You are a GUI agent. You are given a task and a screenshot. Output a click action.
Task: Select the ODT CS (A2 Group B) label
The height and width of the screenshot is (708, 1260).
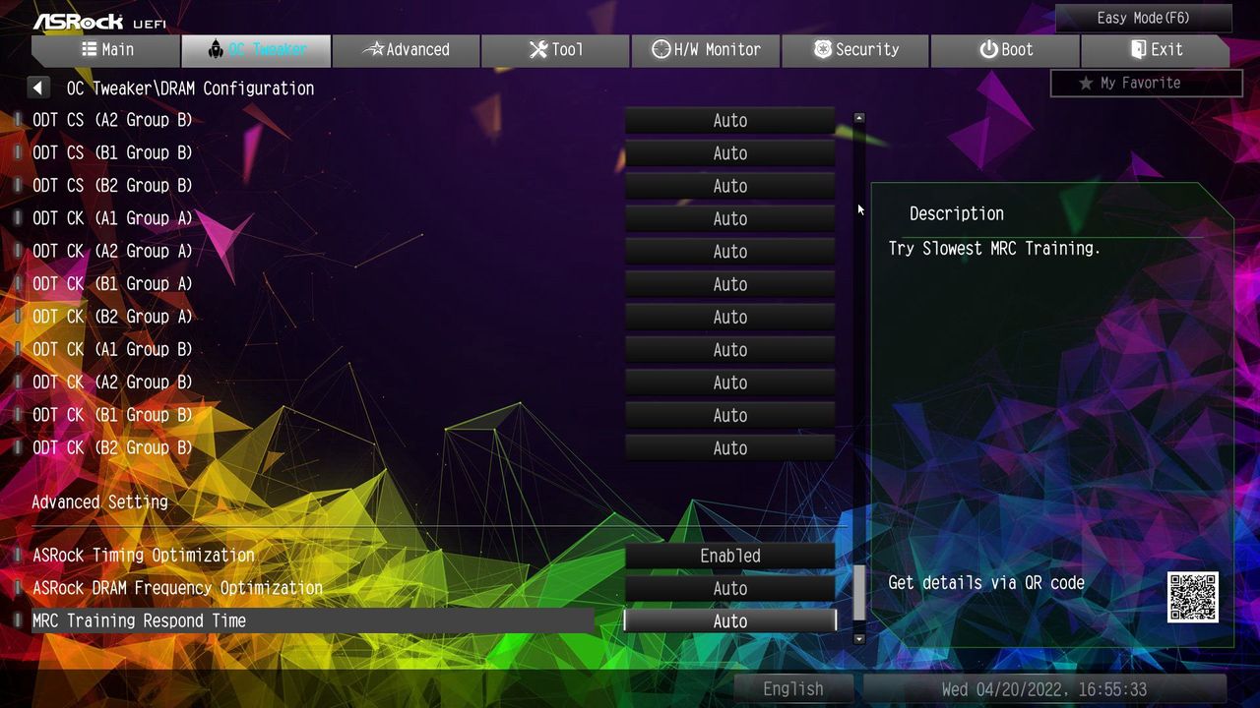tap(112, 120)
